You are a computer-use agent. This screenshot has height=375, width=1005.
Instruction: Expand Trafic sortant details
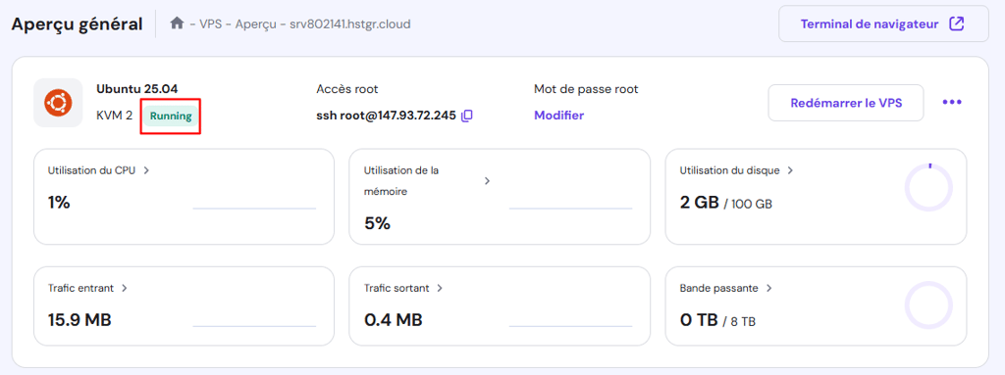[440, 288]
